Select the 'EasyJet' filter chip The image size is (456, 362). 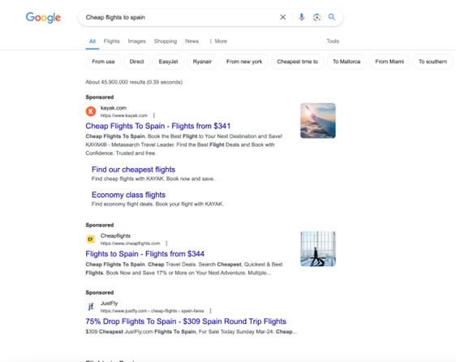point(169,62)
